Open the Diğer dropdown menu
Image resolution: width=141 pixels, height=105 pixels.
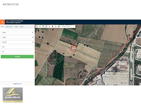coord(22,27)
